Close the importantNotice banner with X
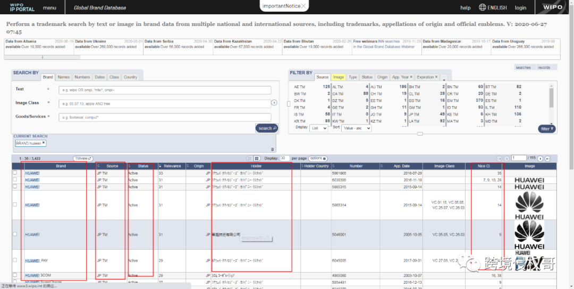This screenshot has width=574, height=289. coord(303,6)
